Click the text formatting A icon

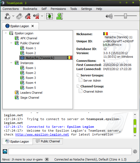click(5, 151)
